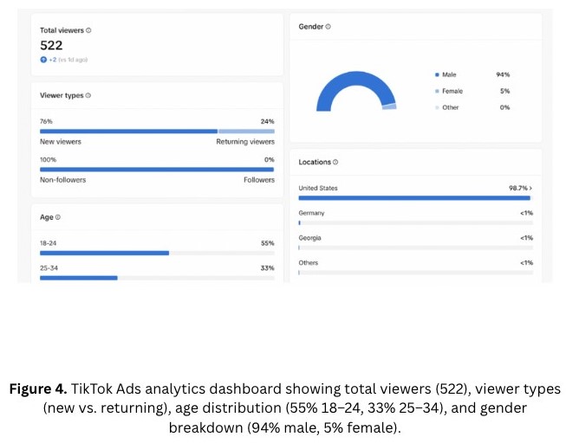
Task: Click the 'Female' legend label
Action: (x=452, y=91)
